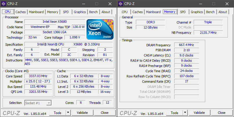Click Package value Socket 1366 LGA

pos(55,32)
